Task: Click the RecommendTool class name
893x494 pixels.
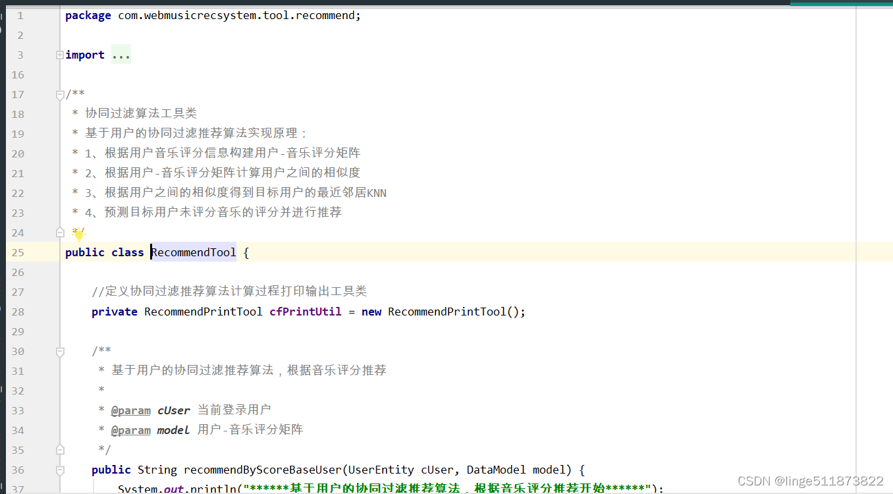Action: tap(194, 252)
